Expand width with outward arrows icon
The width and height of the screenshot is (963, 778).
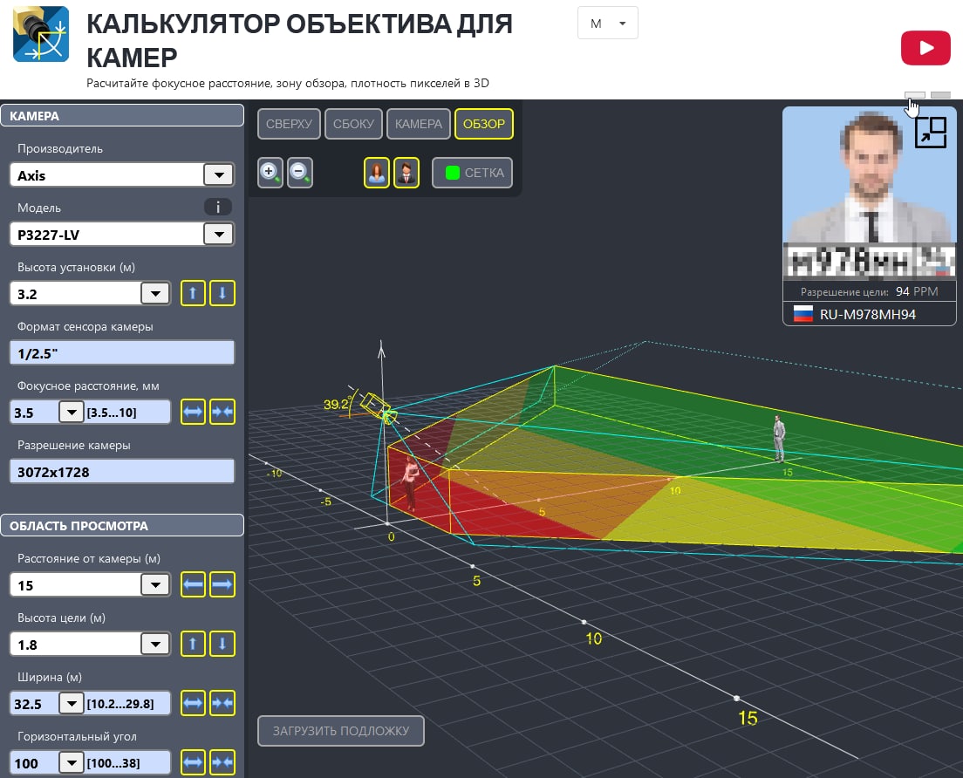pyautogui.click(x=193, y=703)
